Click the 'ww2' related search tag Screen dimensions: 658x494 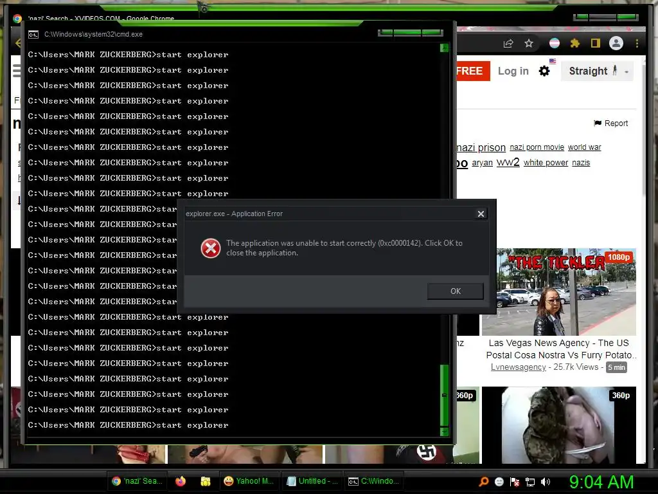(508, 162)
